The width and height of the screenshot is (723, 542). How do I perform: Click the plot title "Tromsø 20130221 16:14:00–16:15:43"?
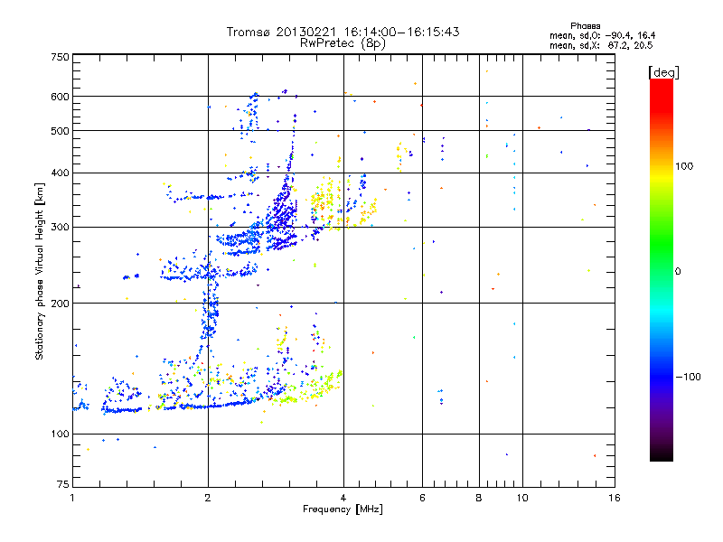343,32
